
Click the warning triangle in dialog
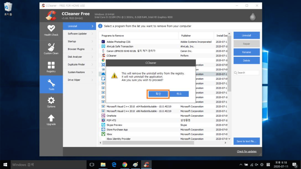tap(115, 76)
